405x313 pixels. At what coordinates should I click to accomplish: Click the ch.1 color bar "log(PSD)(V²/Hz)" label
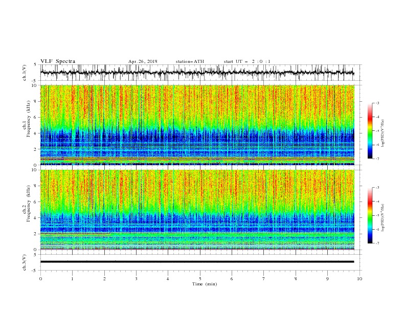(382, 133)
